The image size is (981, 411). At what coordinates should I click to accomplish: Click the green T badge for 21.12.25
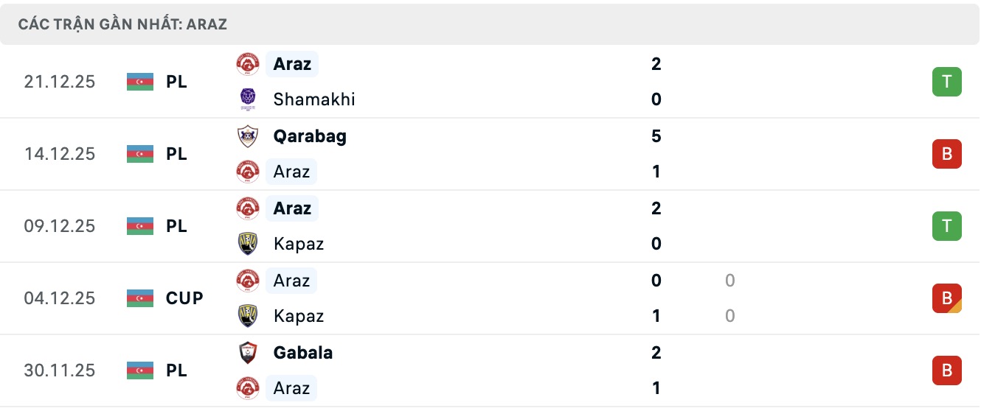(946, 82)
